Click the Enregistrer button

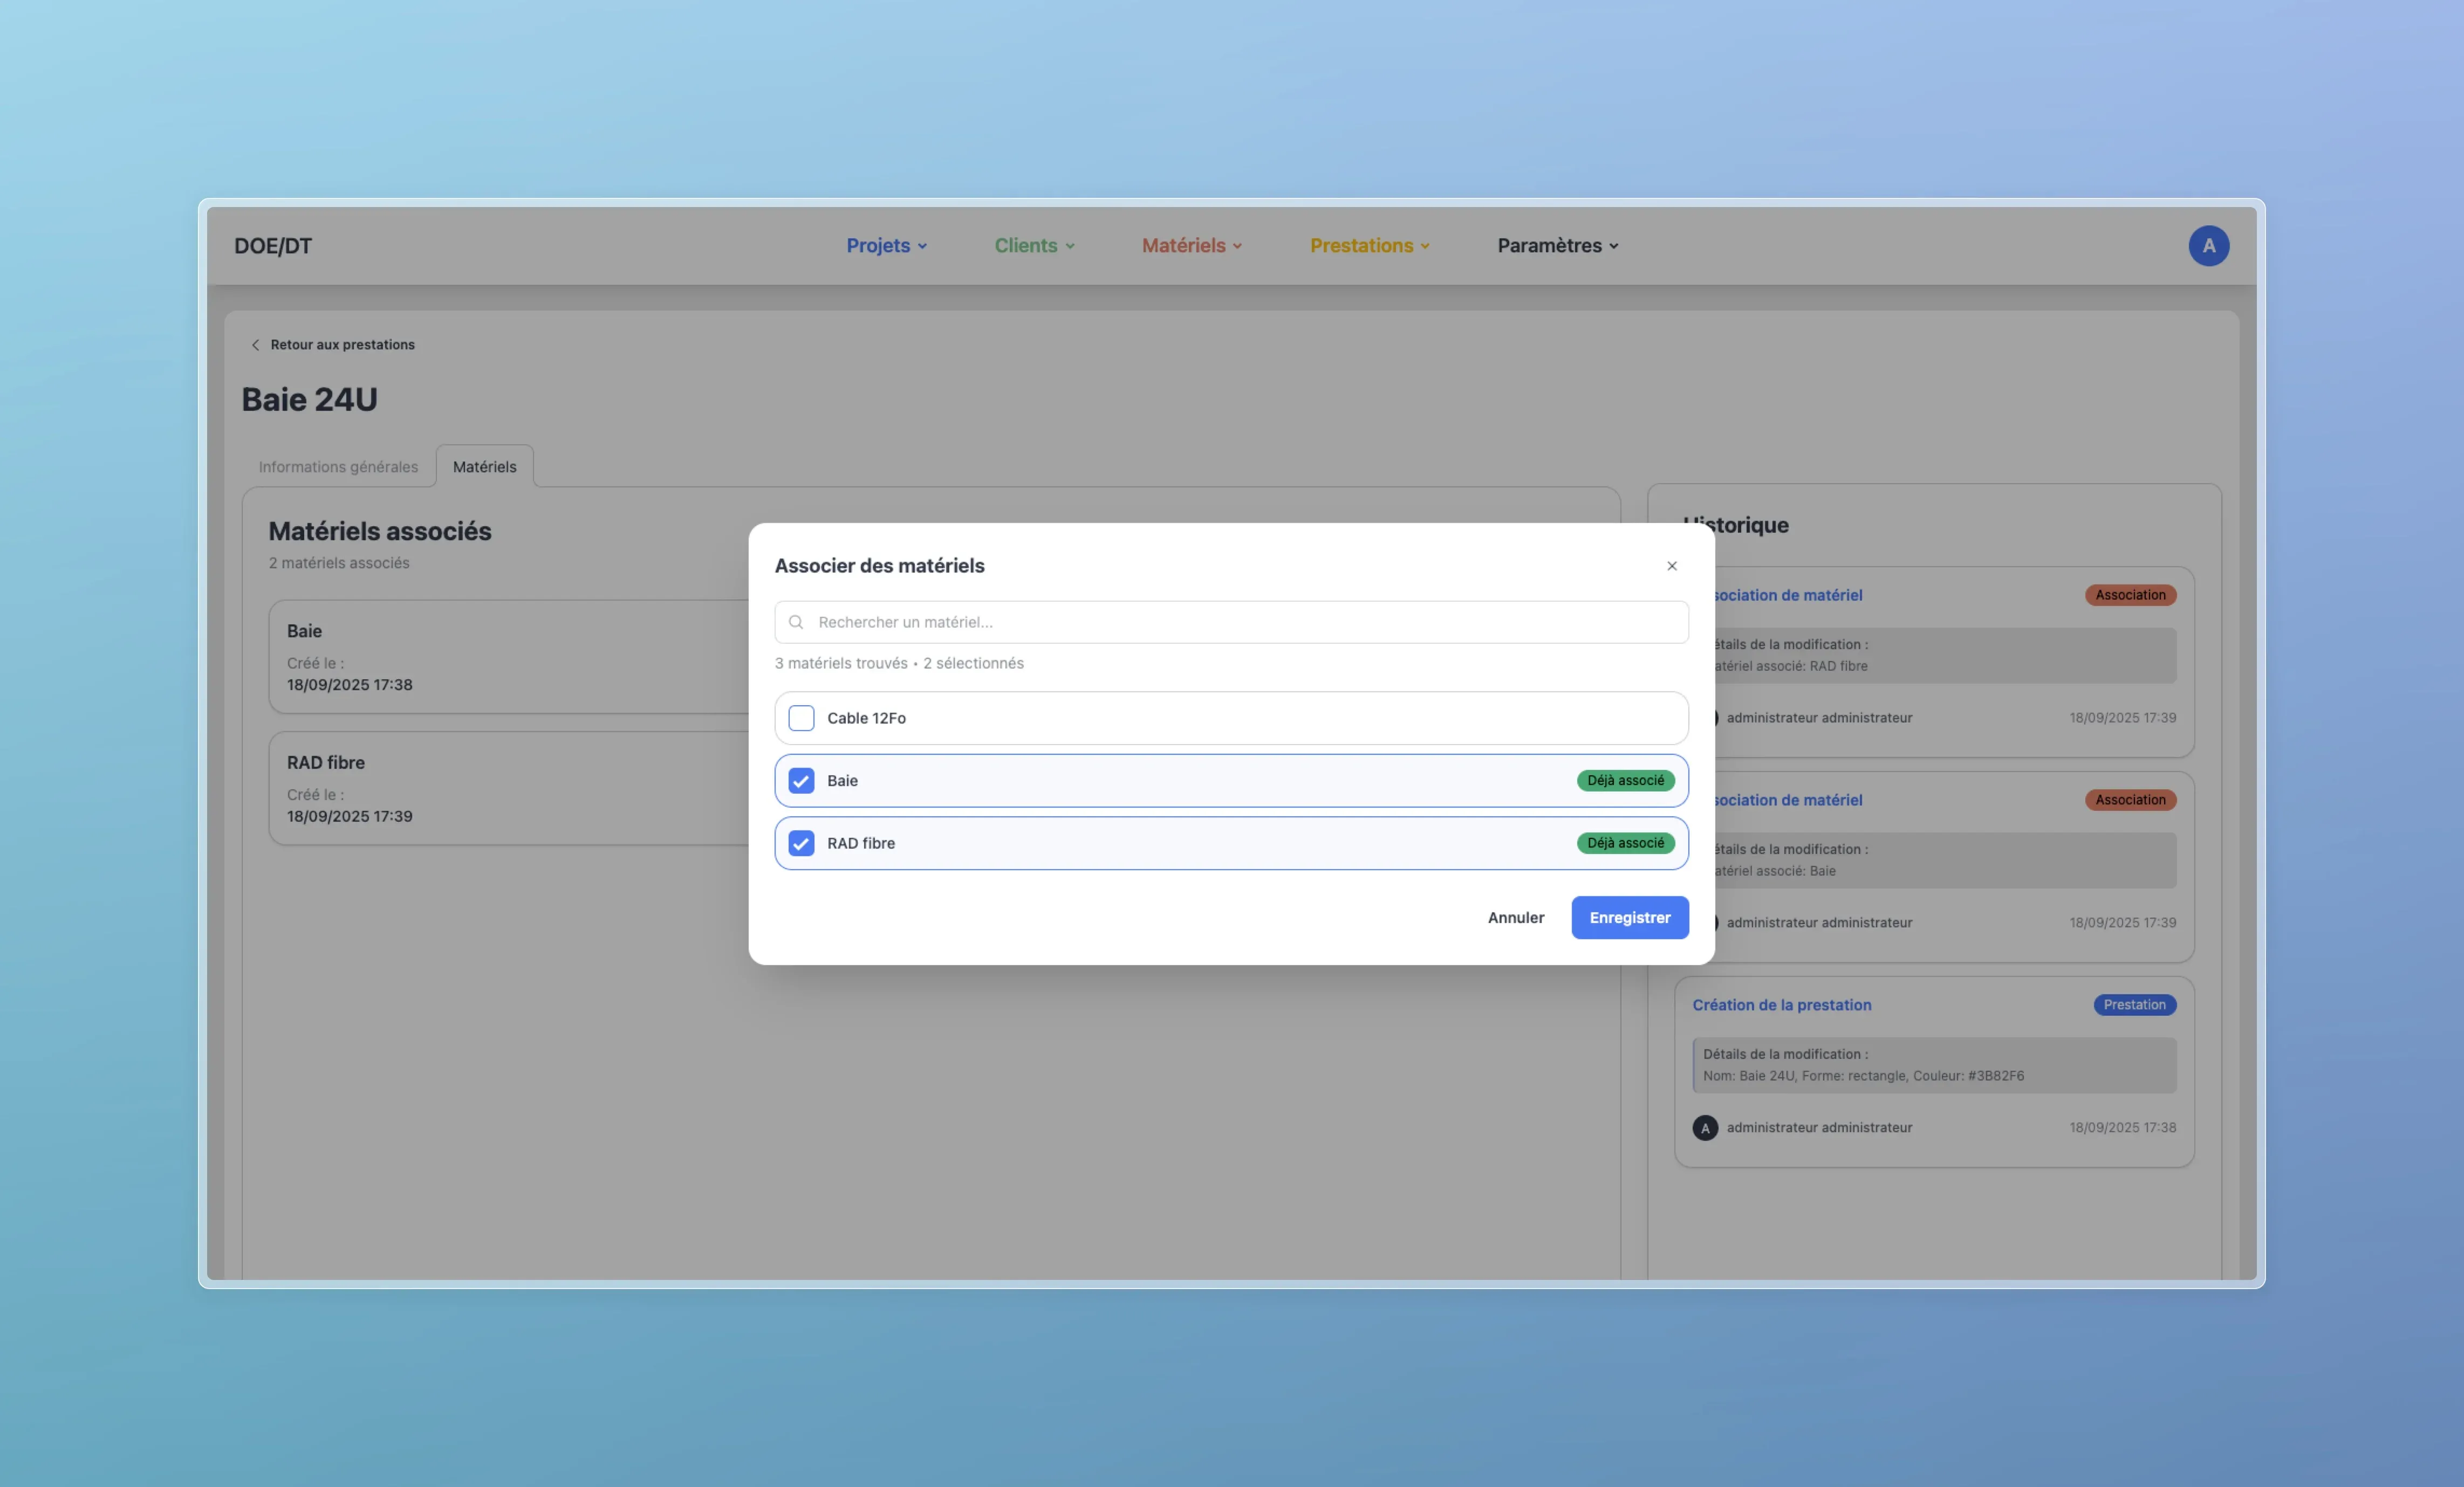tap(1629, 918)
